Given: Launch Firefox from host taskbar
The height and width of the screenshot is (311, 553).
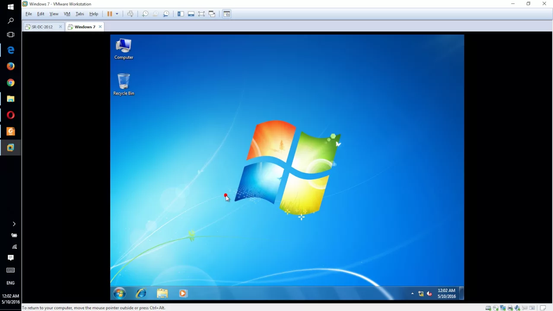Looking at the screenshot, I should tap(11, 66).
